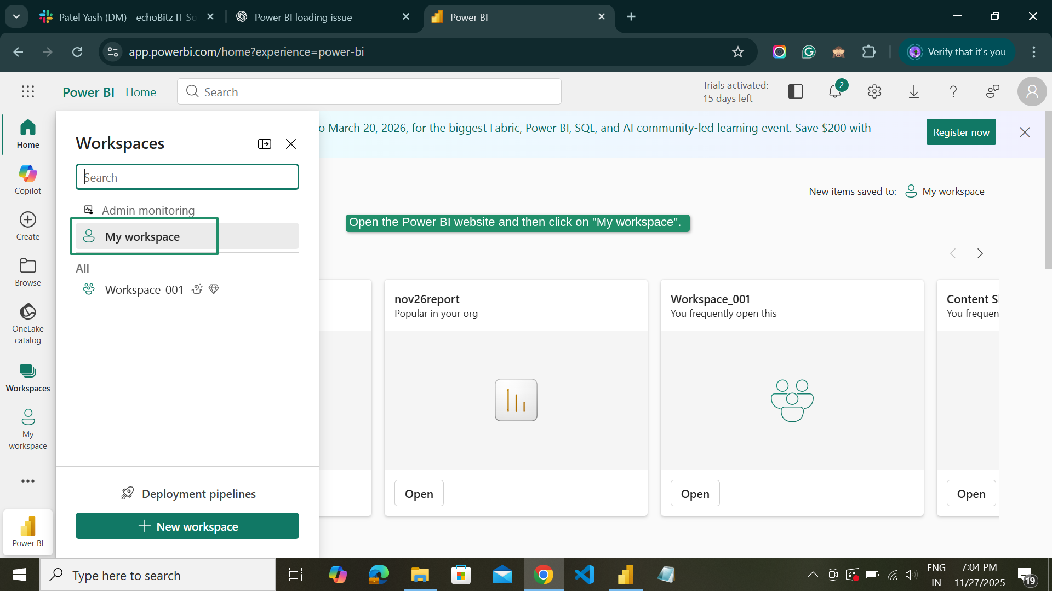This screenshot has width=1052, height=591.
Task: Open the notifications bell
Action: tap(834, 91)
